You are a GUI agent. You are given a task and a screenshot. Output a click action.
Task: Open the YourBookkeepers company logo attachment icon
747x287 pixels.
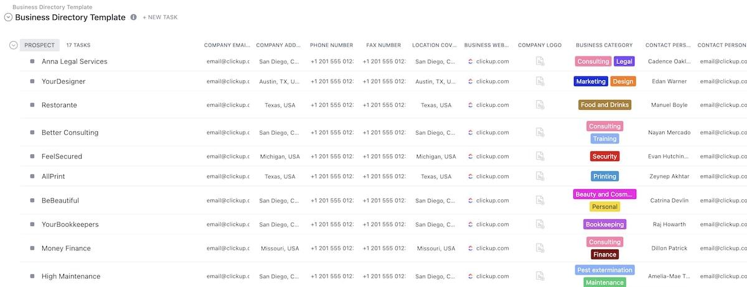pyautogui.click(x=540, y=224)
